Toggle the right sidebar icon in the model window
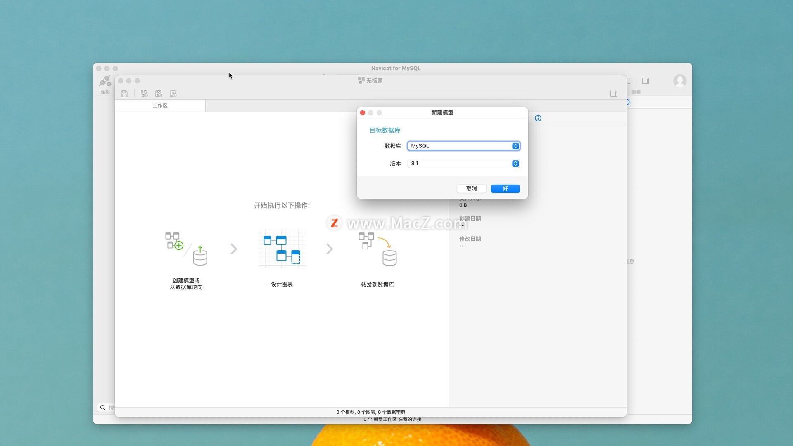Screen dimensions: 793x446 coord(614,94)
